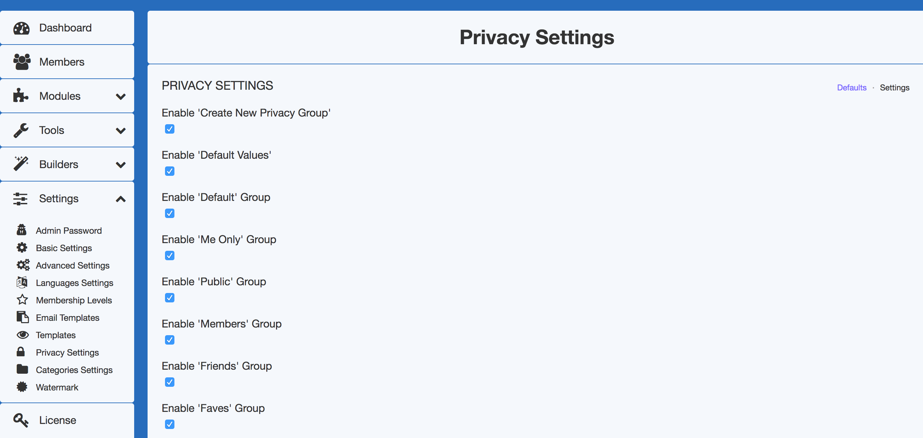Click the Languages Settings translate icon

[x=22, y=282]
